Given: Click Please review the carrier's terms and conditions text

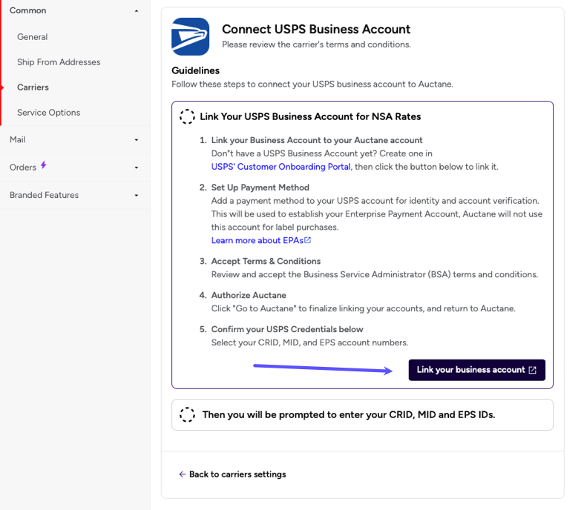Looking at the screenshot, I should coord(316,44).
